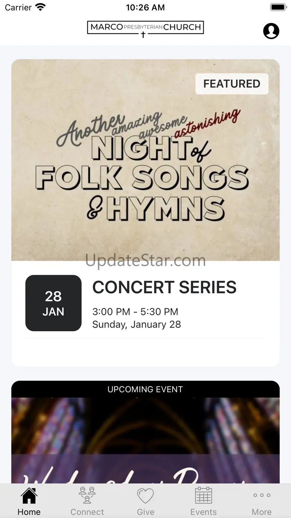Click the 10:26 AM status bar clock
Image resolution: width=291 pixels, height=518 pixels.
coord(145,7)
